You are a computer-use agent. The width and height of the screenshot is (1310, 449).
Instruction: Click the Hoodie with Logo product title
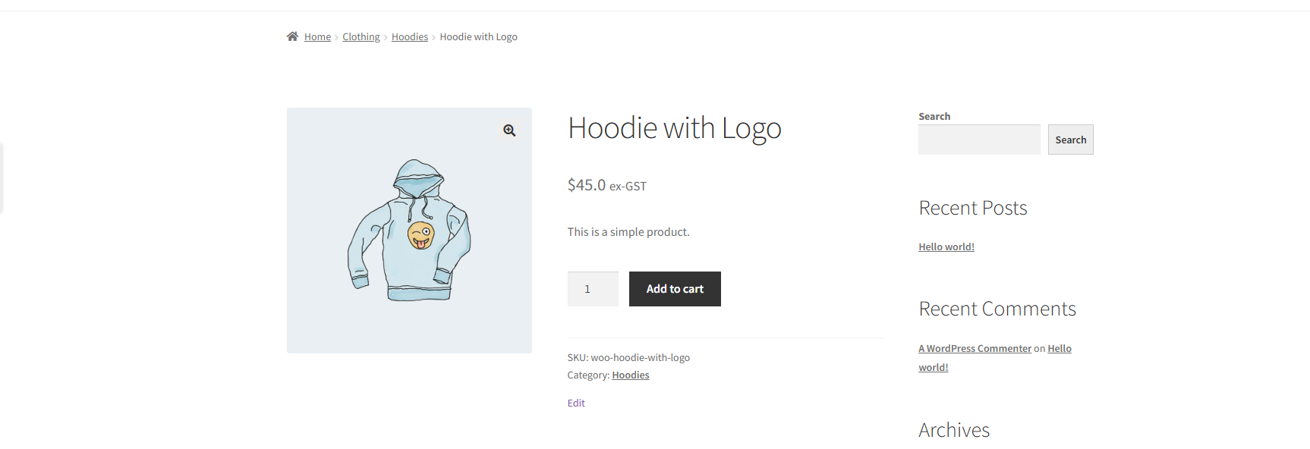(674, 128)
